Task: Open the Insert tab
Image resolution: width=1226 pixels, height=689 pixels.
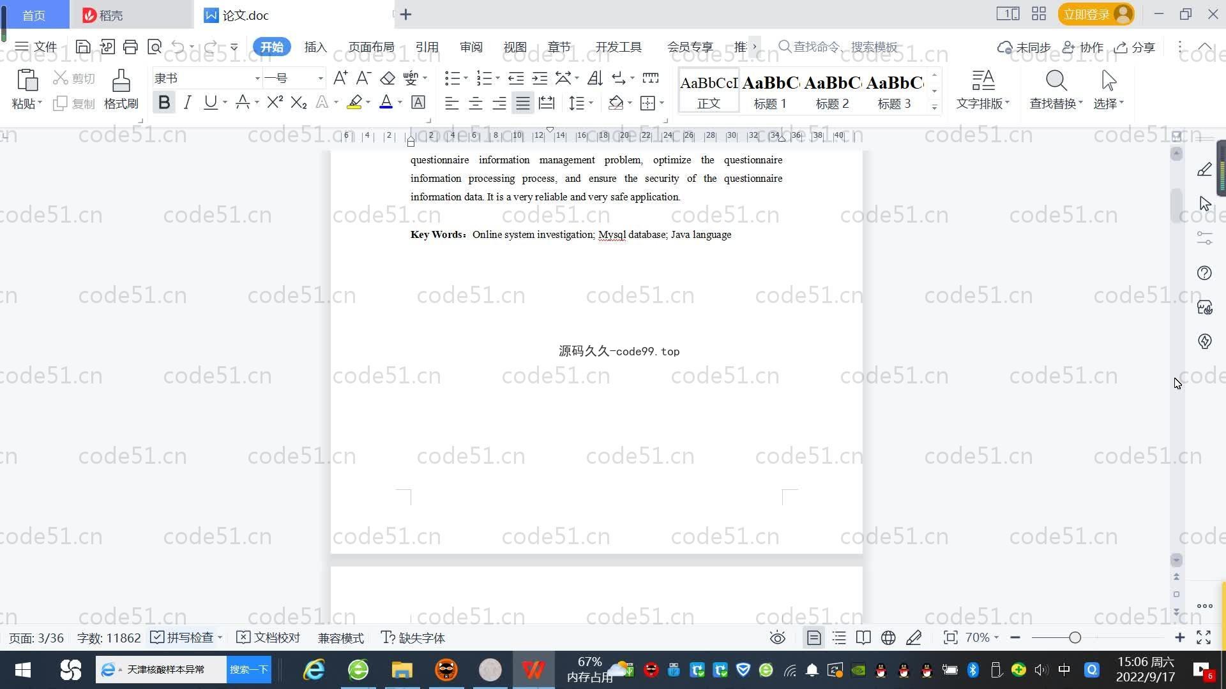Action: point(315,47)
